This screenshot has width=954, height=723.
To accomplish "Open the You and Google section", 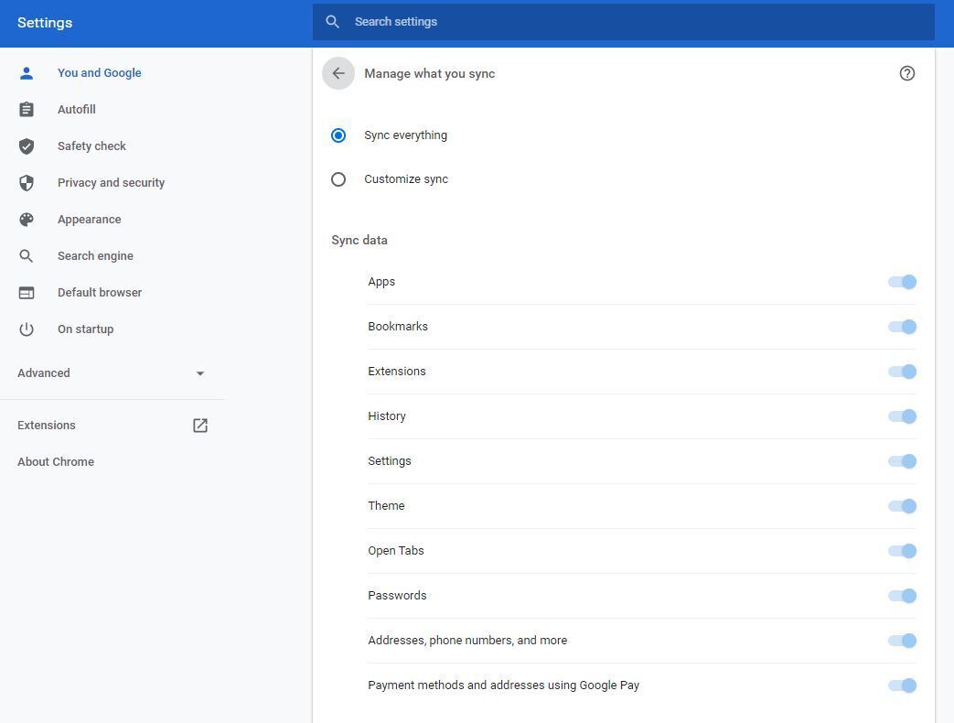I will pos(100,73).
